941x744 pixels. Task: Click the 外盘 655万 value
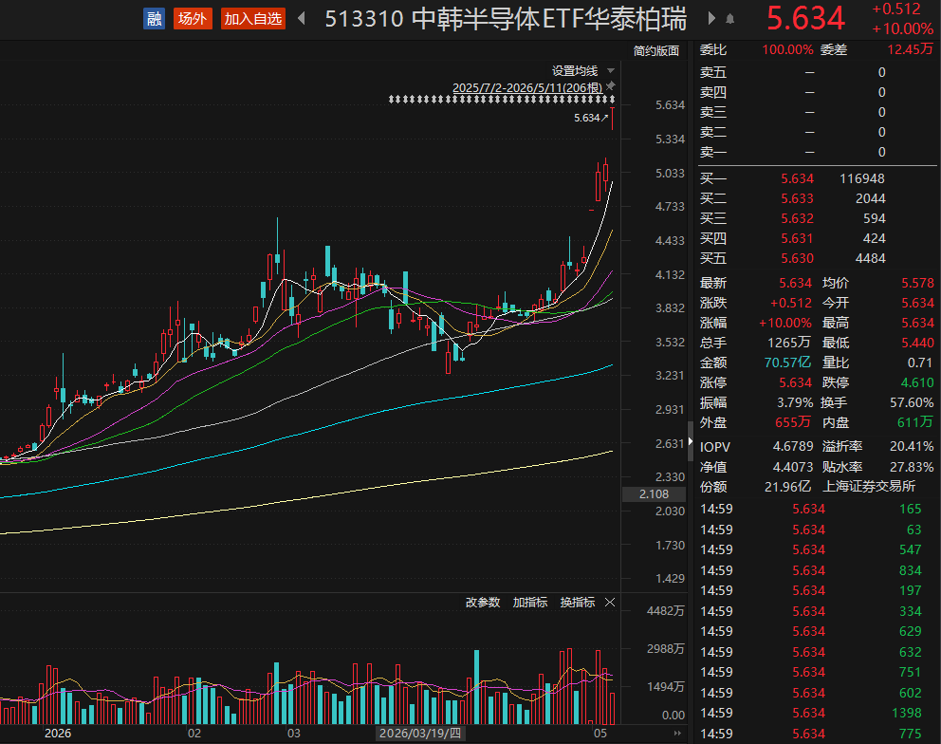pos(793,422)
